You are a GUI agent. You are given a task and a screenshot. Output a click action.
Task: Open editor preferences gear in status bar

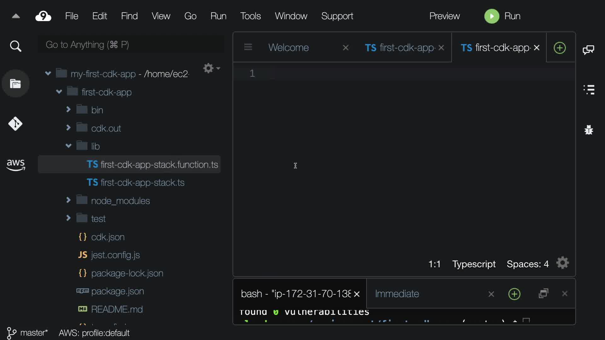pyautogui.click(x=562, y=263)
